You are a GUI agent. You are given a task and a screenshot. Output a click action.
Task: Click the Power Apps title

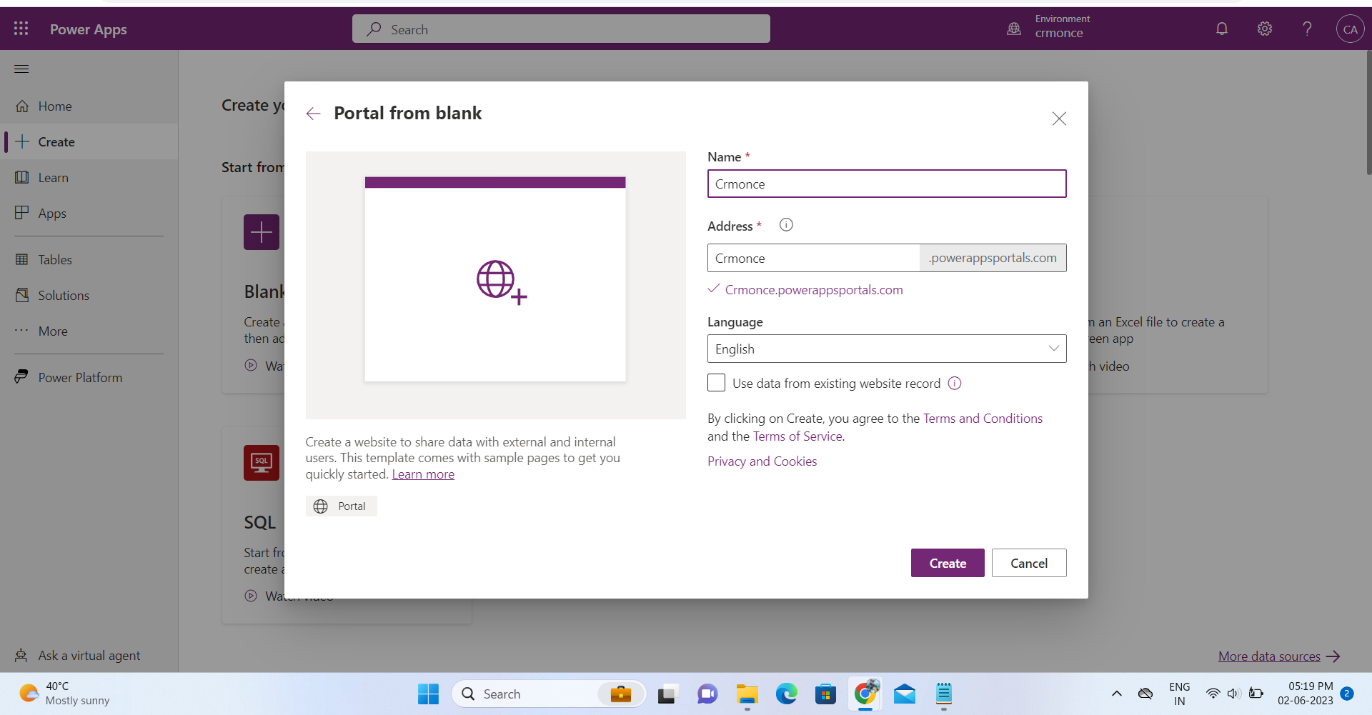coord(89,29)
